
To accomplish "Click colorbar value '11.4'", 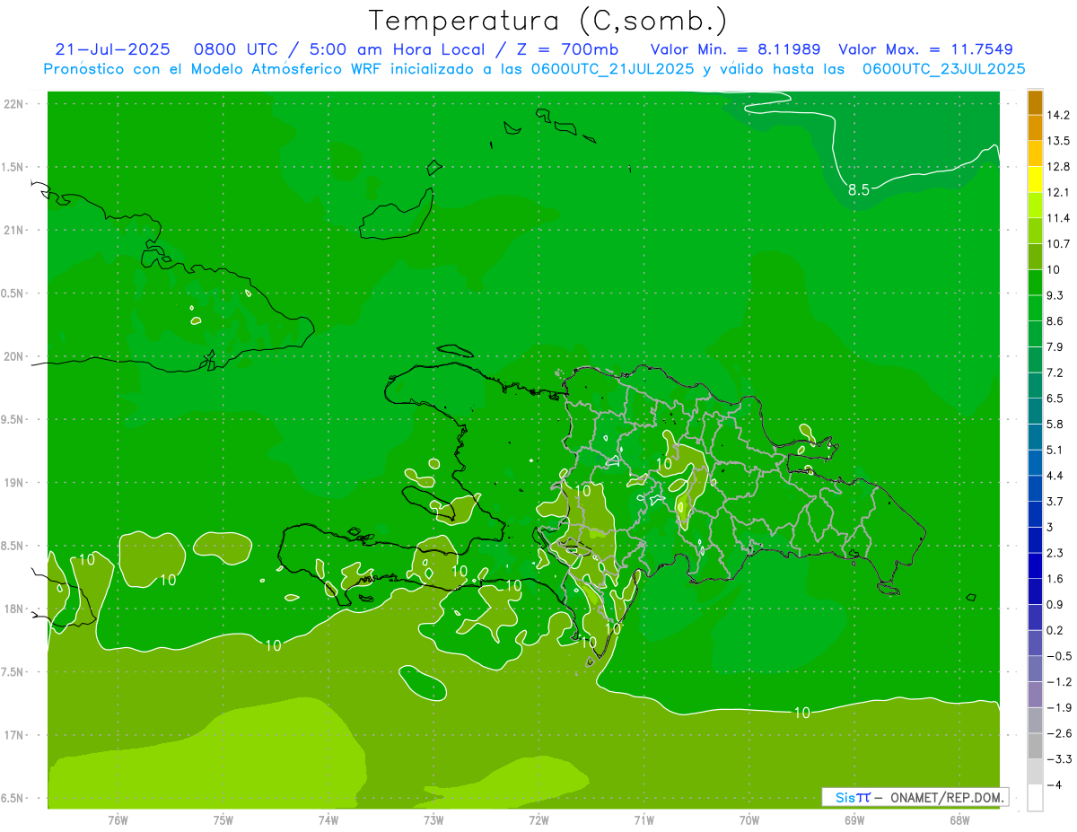I will pyautogui.click(x=1058, y=218).
